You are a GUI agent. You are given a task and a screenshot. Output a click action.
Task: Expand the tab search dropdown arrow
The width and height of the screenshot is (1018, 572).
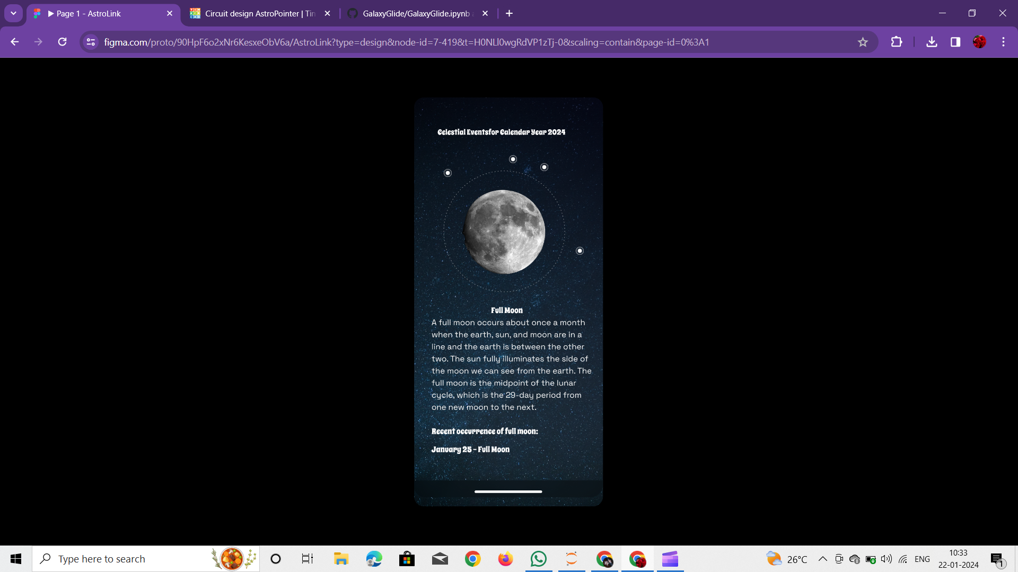click(x=13, y=13)
